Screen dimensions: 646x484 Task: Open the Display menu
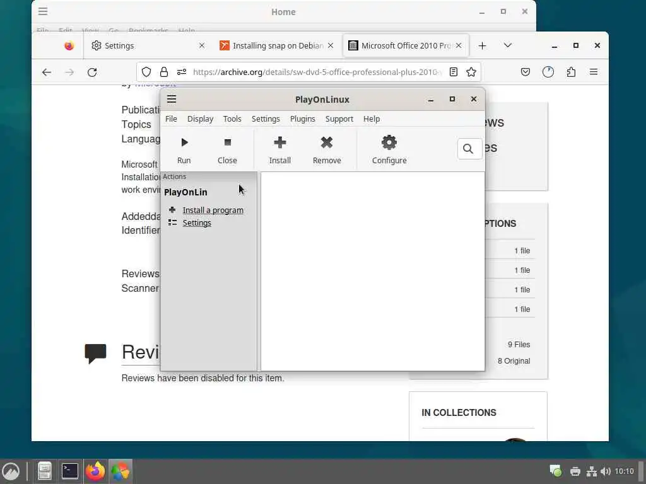click(x=200, y=119)
